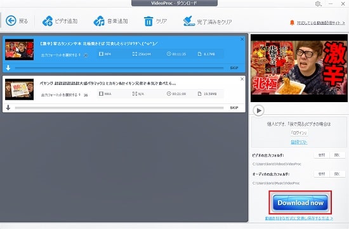Select the 激辛 video title text

(x=98, y=44)
